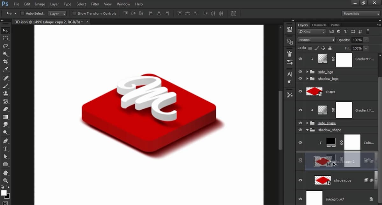Select the Background layer

(x=335, y=199)
